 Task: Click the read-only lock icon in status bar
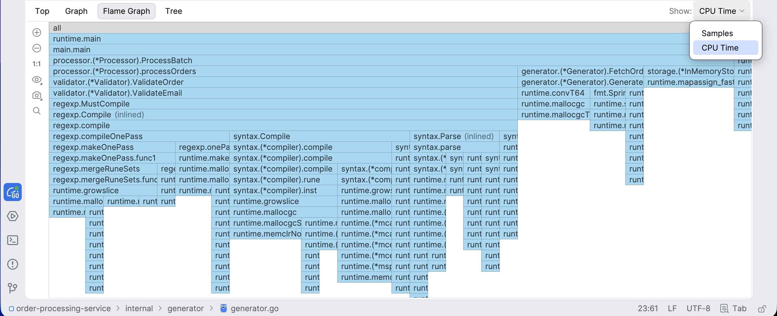pyautogui.click(x=762, y=308)
